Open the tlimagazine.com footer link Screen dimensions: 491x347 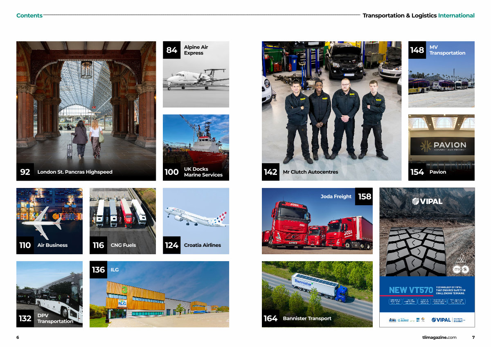[x=439, y=337]
